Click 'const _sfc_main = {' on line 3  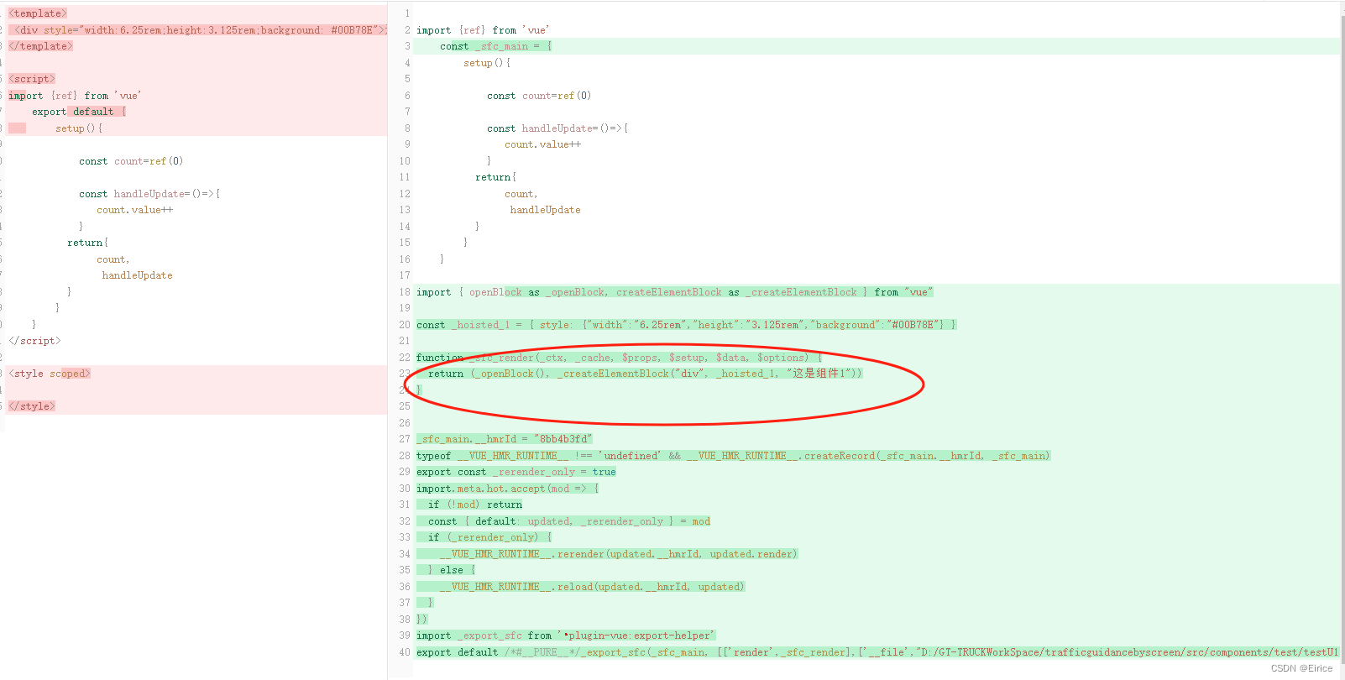click(496, 46)
